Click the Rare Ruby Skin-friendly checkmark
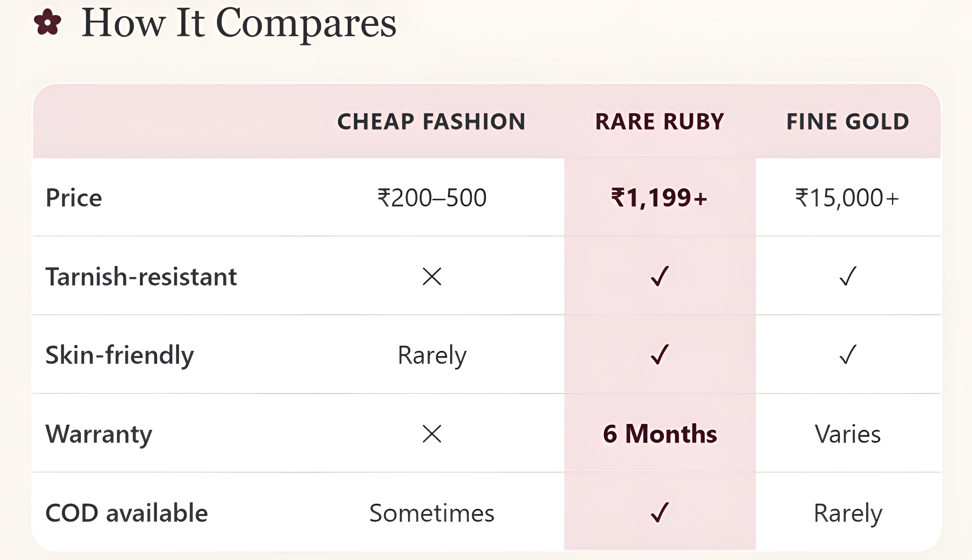The width and height of the screenshot is (972, 560). tap(660, 354)
